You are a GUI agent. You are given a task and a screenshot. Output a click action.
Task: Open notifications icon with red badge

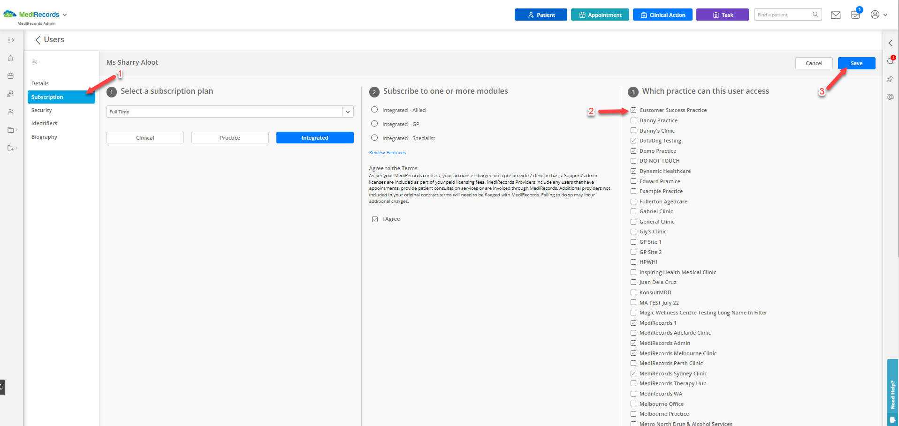pyautogui.click(x=891, y=61)
